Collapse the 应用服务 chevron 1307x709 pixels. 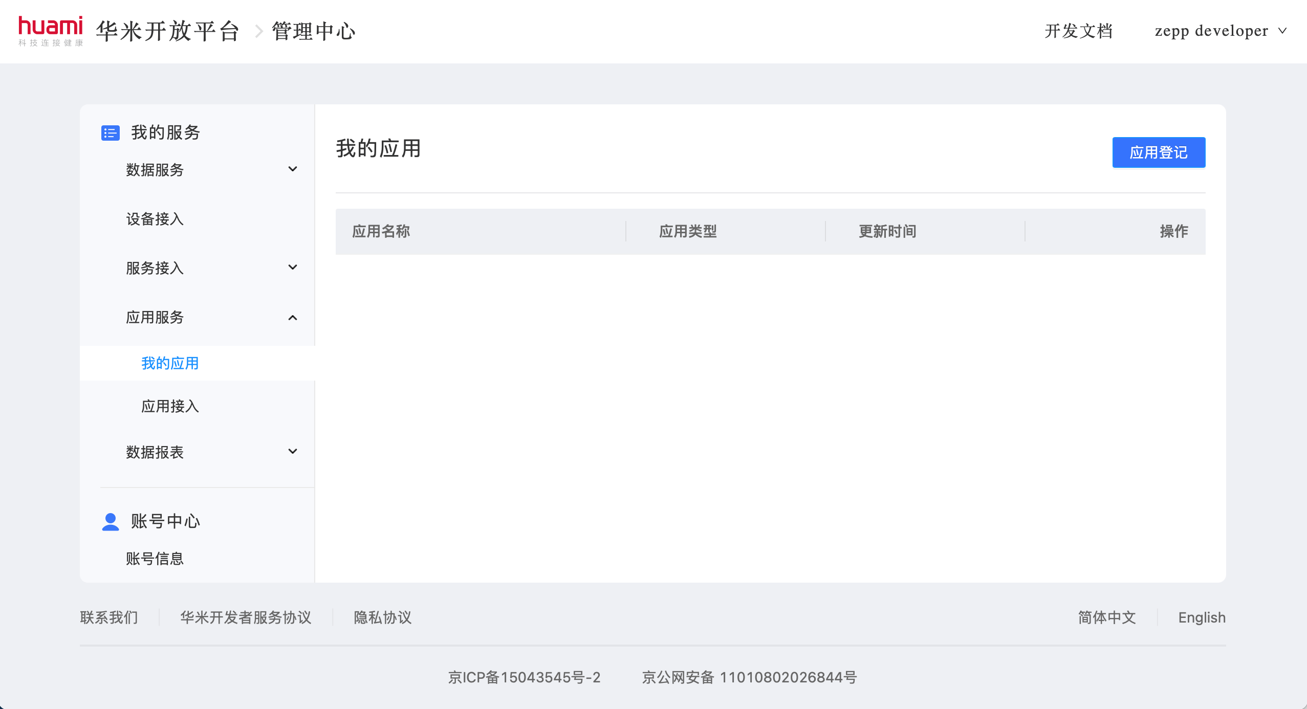tap(293, 318)
